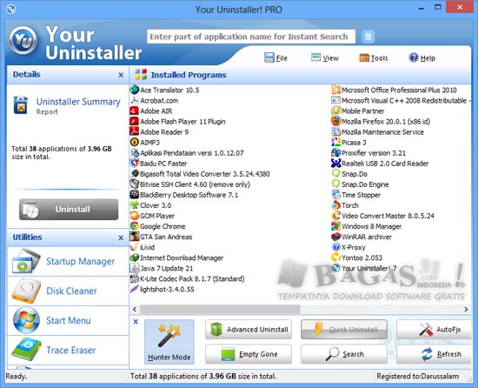Select Proxifier version 3.21 entry
This screenshot has width=478, height=388.
368,153
